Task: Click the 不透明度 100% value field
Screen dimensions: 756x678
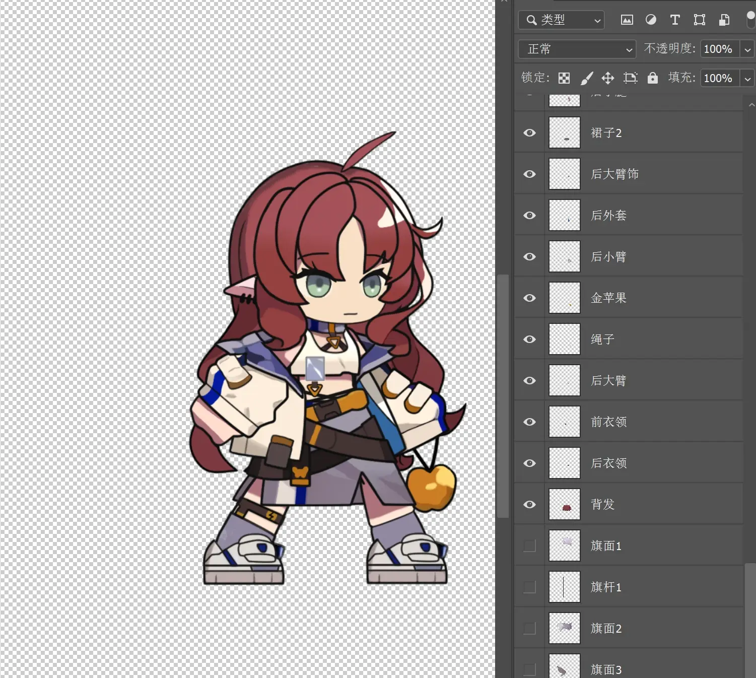Action: [x=720, y=49]
